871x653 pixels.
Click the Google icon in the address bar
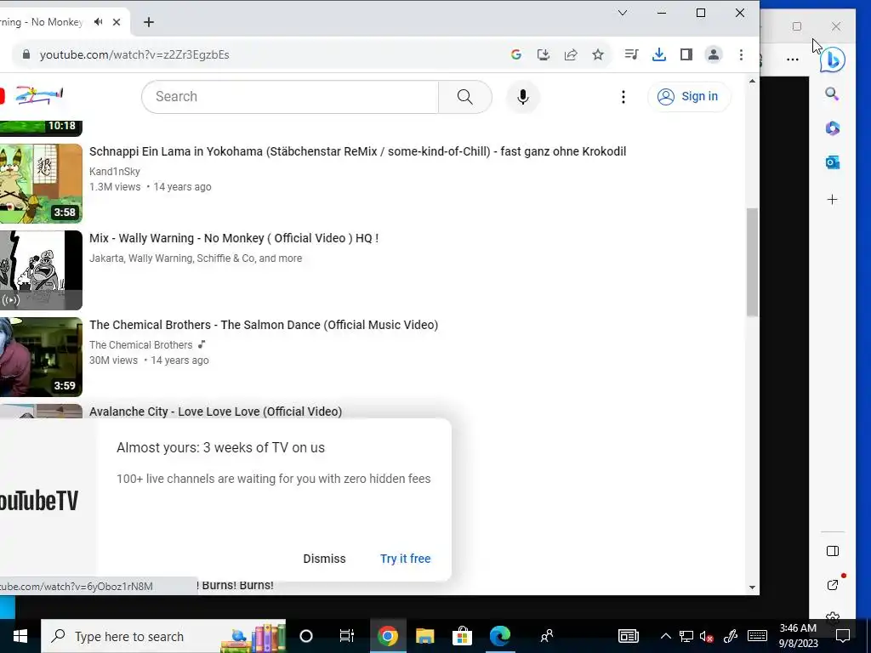point(516,54)
